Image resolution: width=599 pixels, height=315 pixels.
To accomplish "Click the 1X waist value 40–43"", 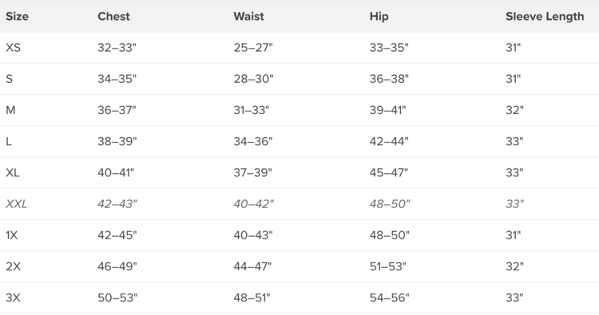I will pyautogui.click(x=253, y=235).
